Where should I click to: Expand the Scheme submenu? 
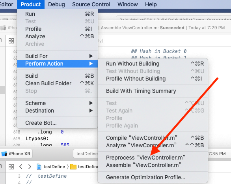(x=57, y=103)
